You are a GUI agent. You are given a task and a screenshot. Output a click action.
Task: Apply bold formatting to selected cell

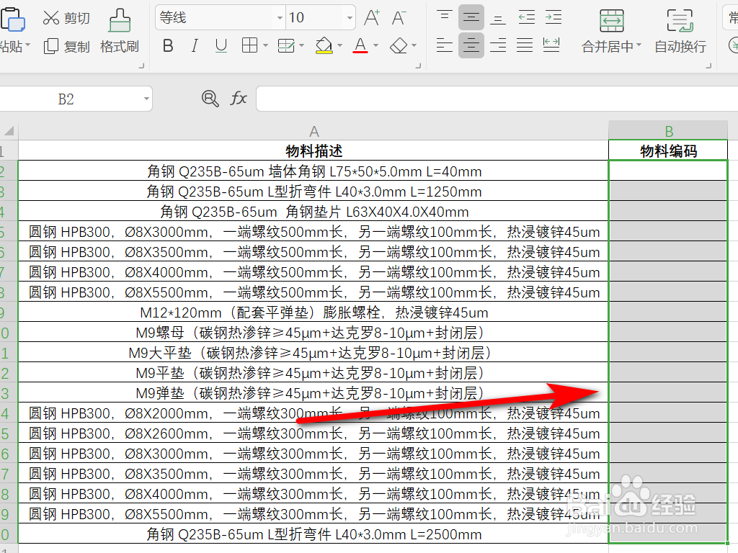167,45
